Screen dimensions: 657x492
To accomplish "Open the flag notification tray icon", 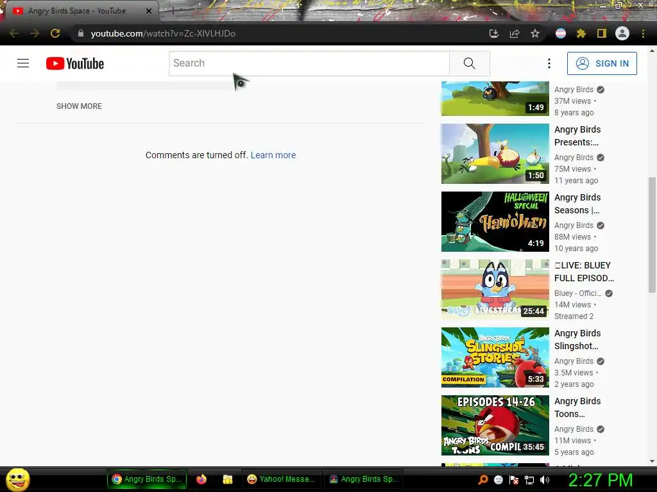I will pyautogui.click(x=514, y=480).
